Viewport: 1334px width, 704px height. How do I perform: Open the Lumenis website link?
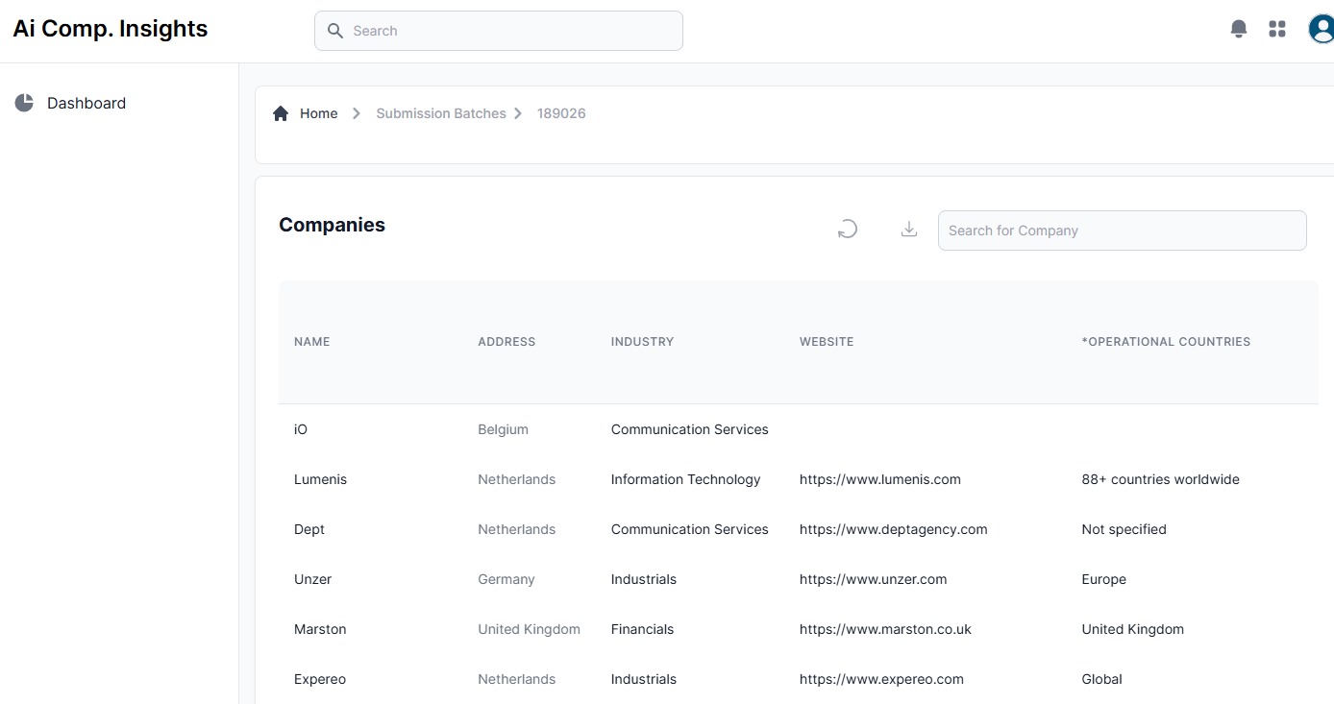pos(880,479)
